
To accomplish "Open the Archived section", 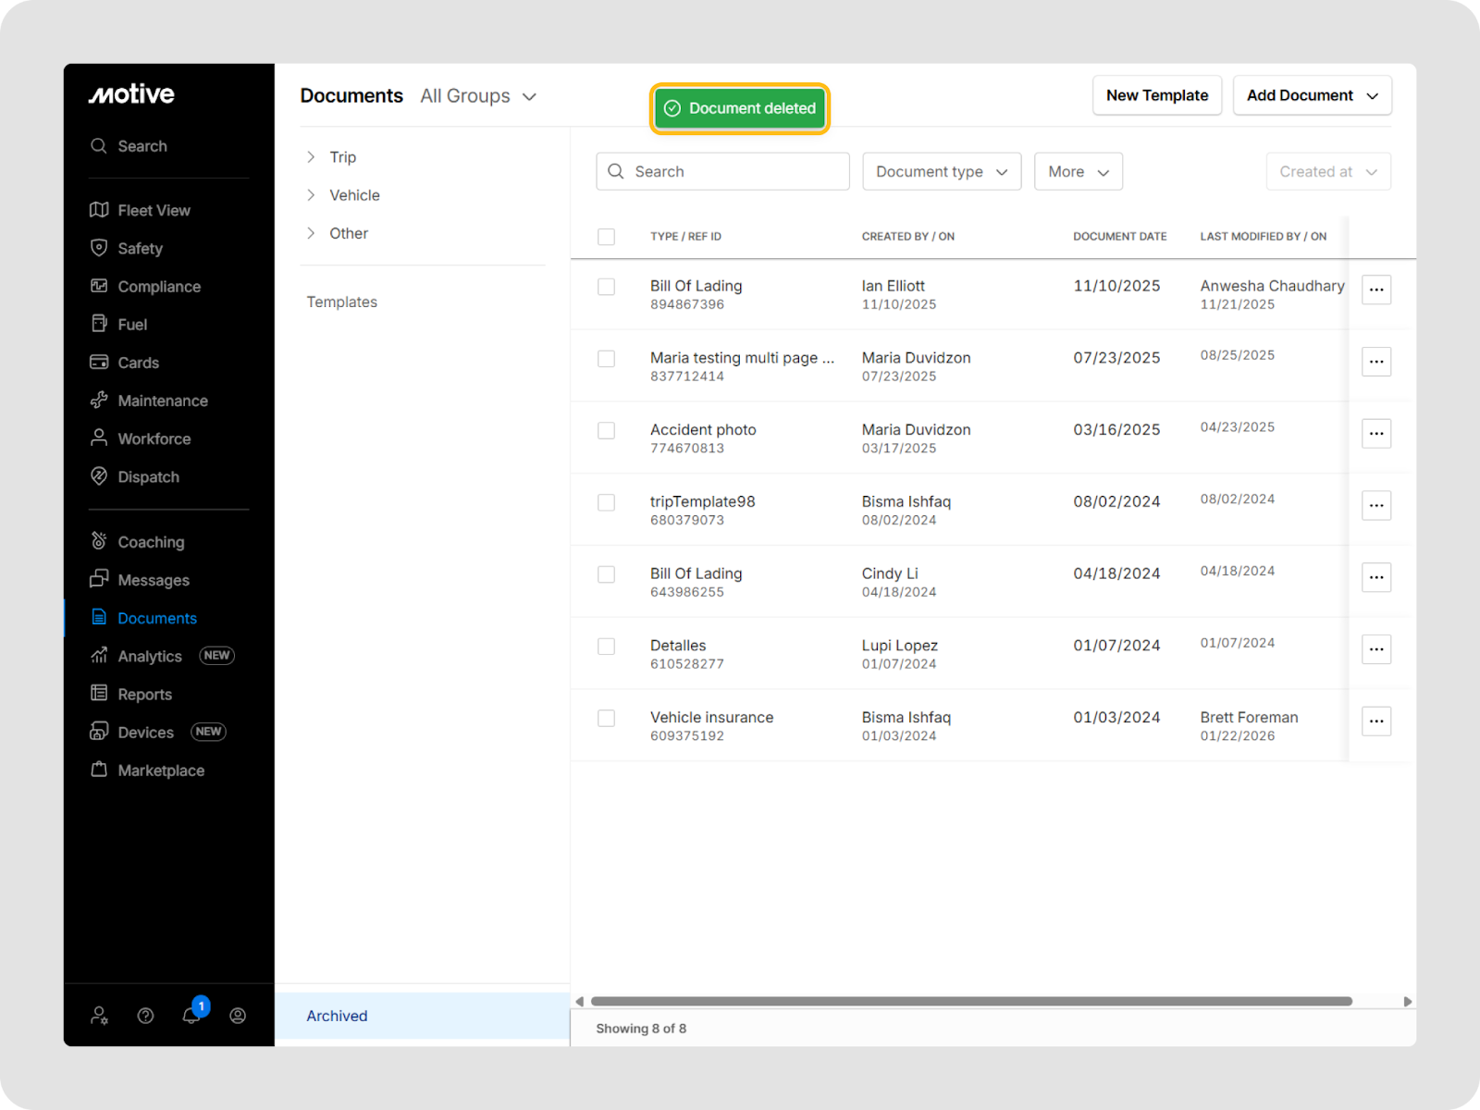I will tap(337, 1016).
